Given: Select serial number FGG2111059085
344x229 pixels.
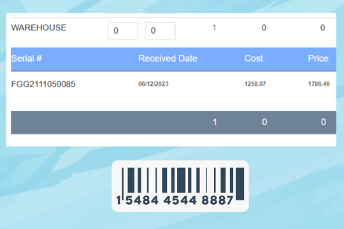Looking at the screenshot, I should pyautogui.click(x=43, y=84).
